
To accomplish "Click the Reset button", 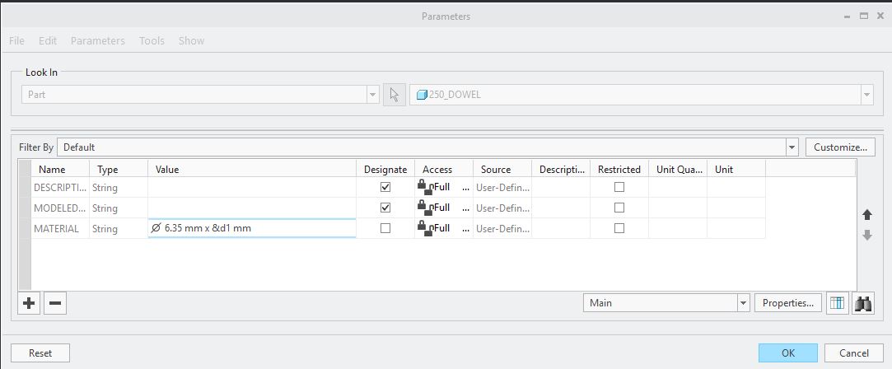I will tap(40, 353).
